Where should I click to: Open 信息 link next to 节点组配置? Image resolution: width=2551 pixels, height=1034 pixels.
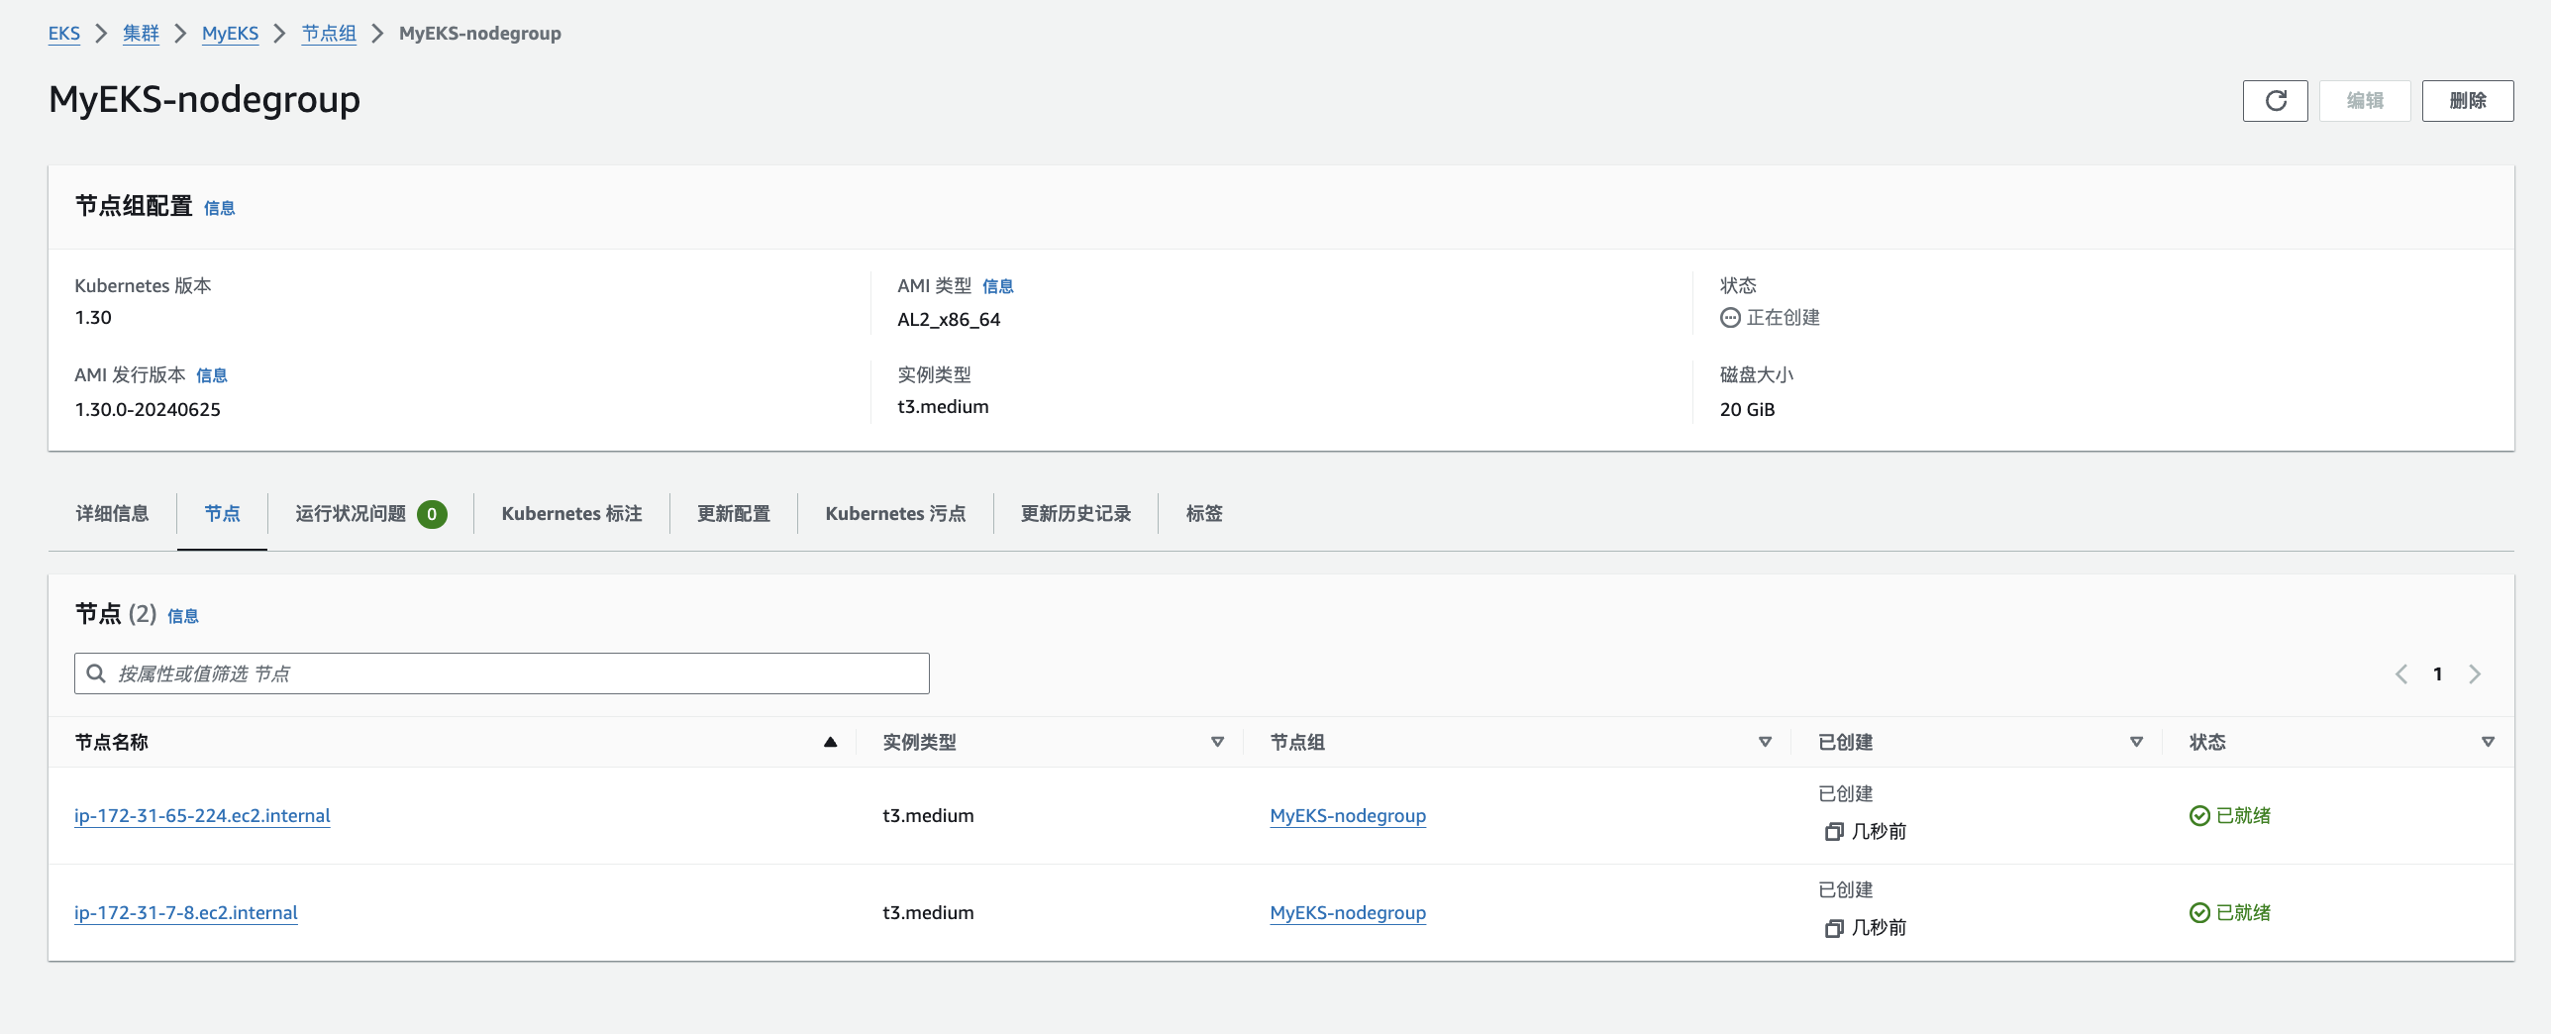pos(219,208)
